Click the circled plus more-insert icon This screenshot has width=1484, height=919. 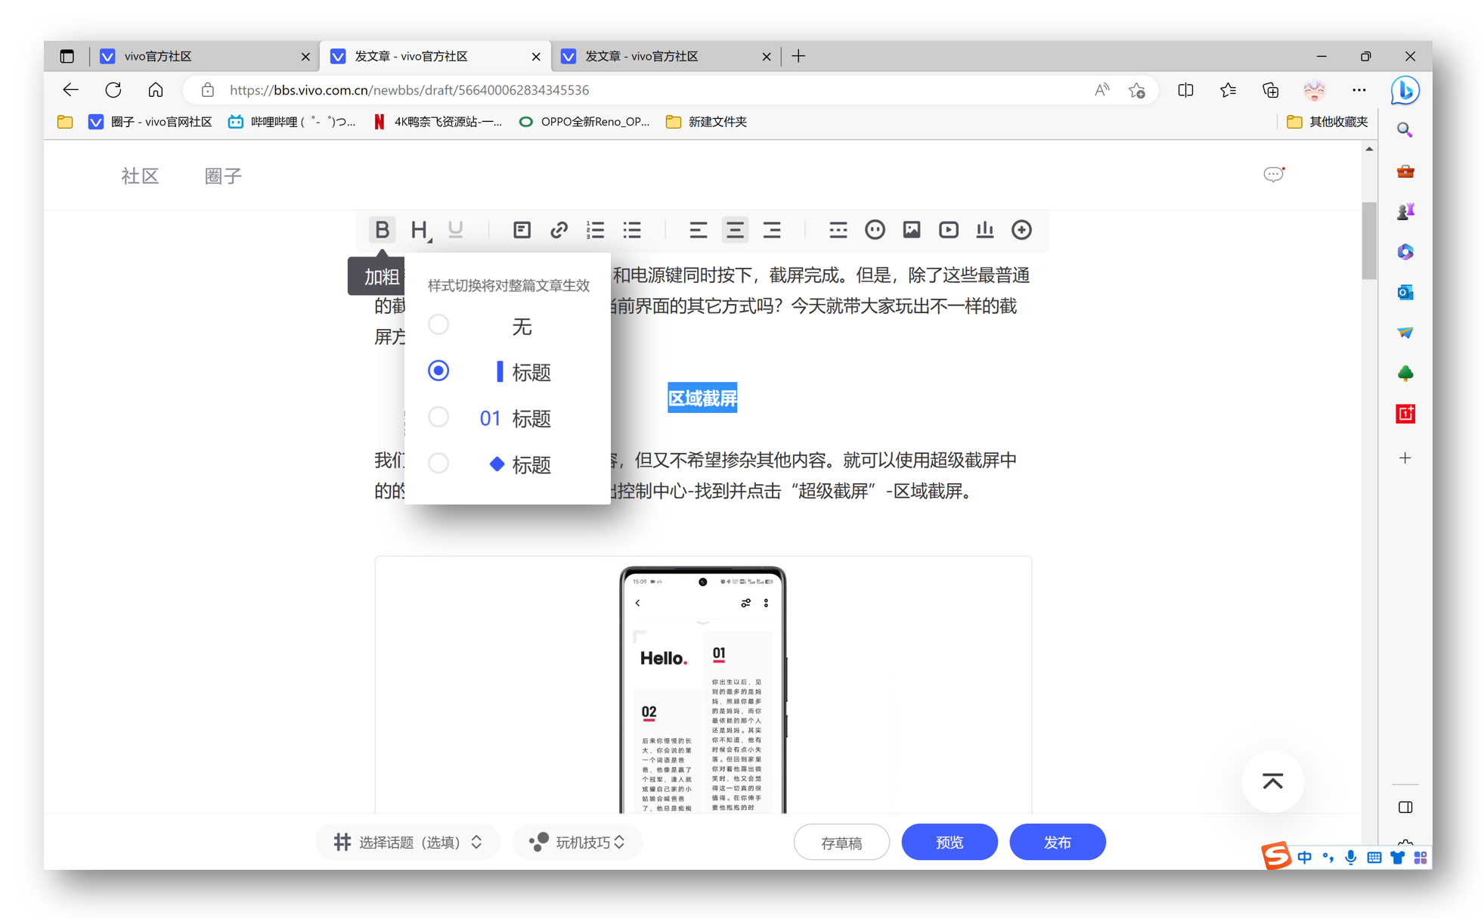pyautogui.click(x=1021, y=229)
